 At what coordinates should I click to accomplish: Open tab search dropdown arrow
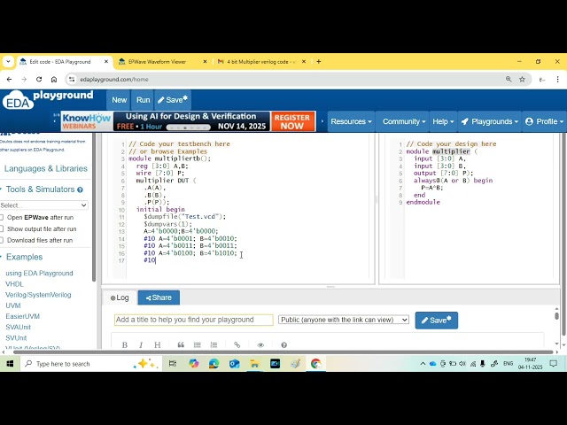8,62
